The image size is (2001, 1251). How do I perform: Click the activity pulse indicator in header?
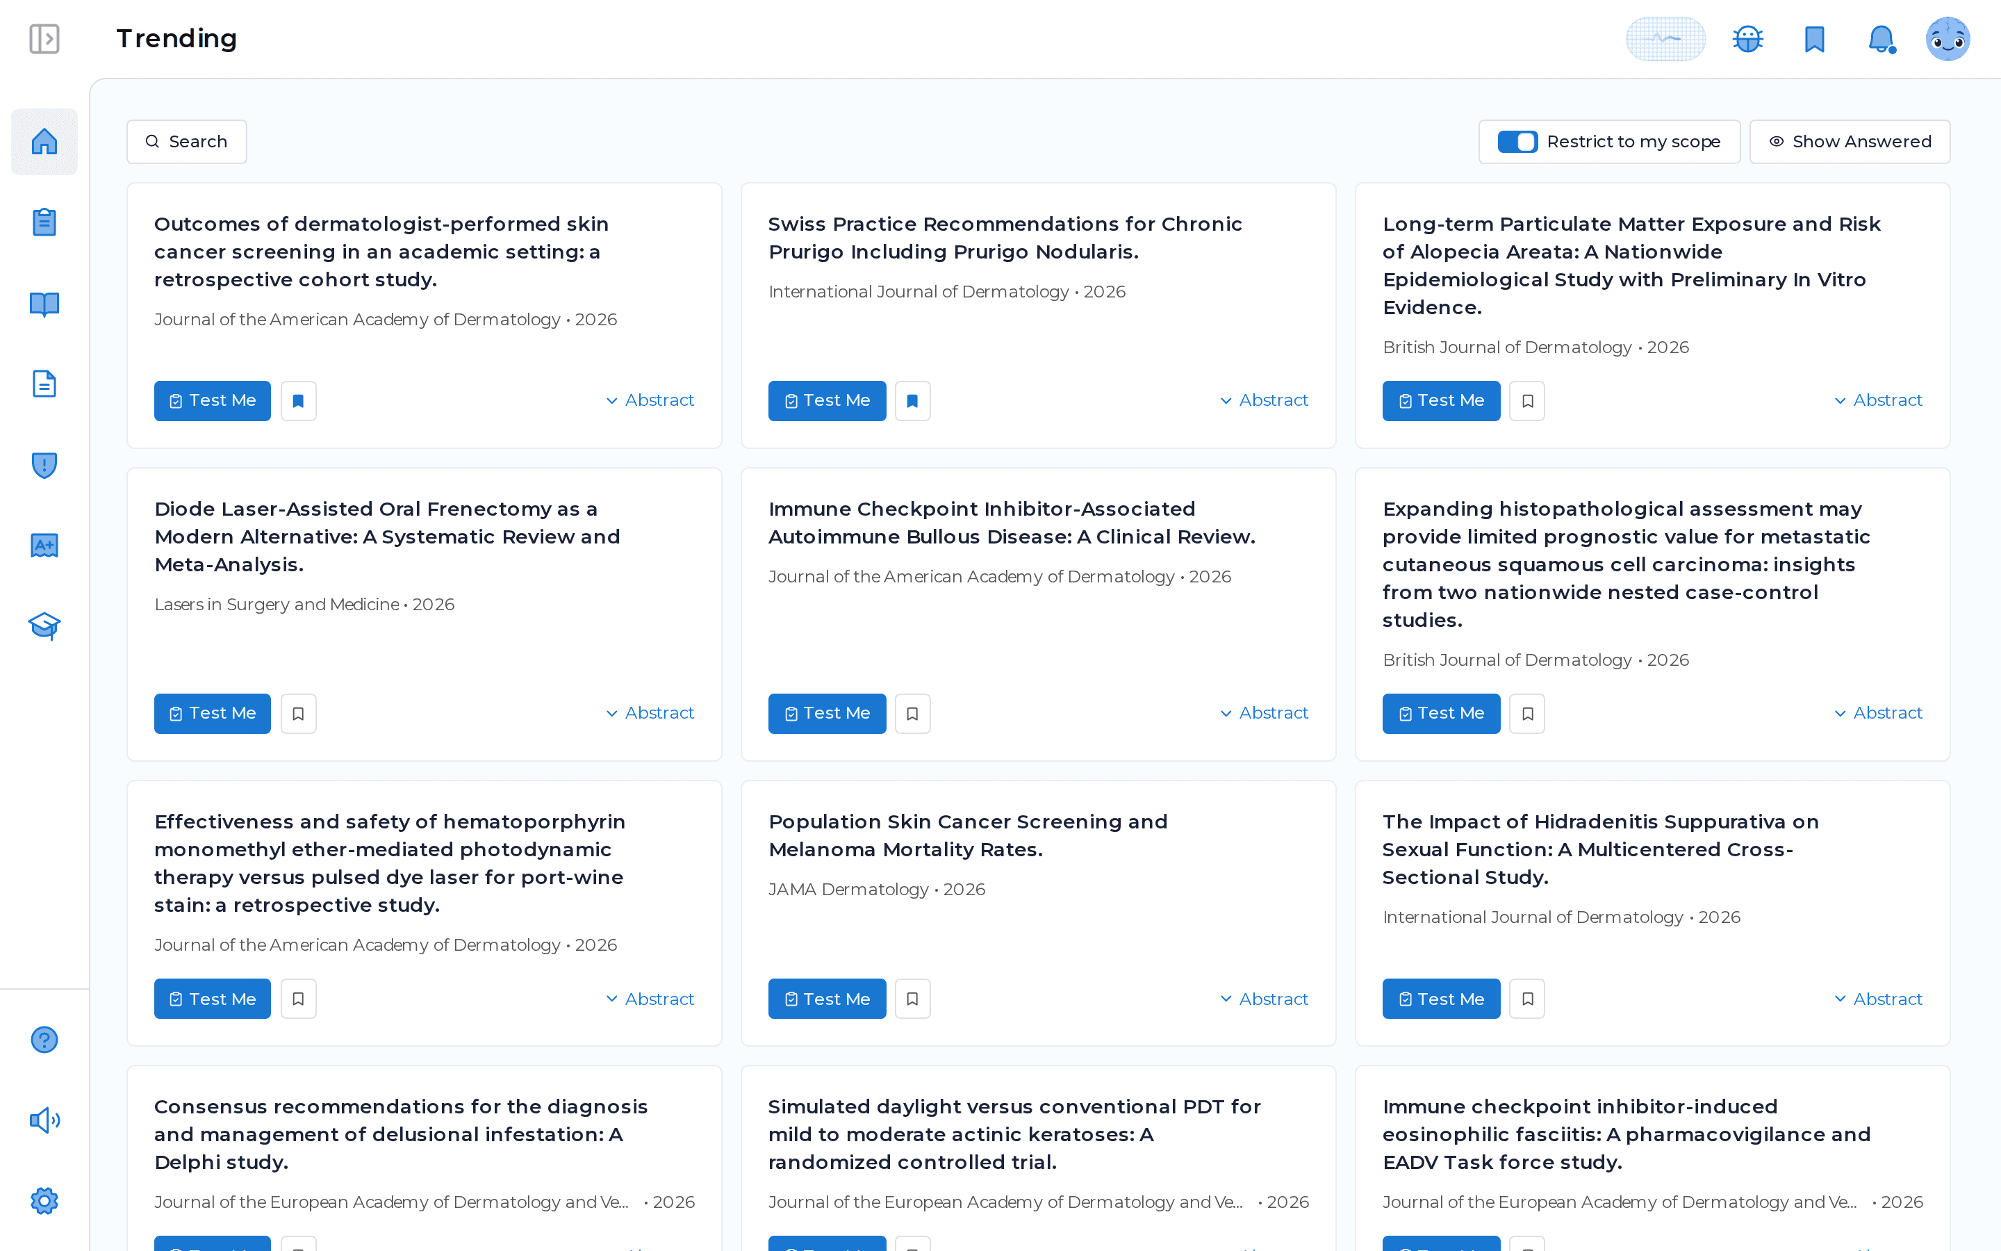pos(1665,38)
